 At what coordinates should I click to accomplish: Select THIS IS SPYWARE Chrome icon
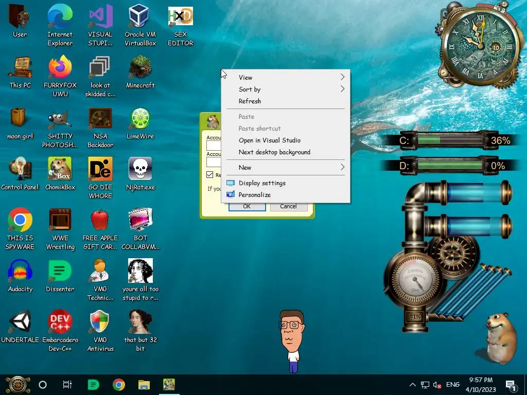(x=20, y=229)
